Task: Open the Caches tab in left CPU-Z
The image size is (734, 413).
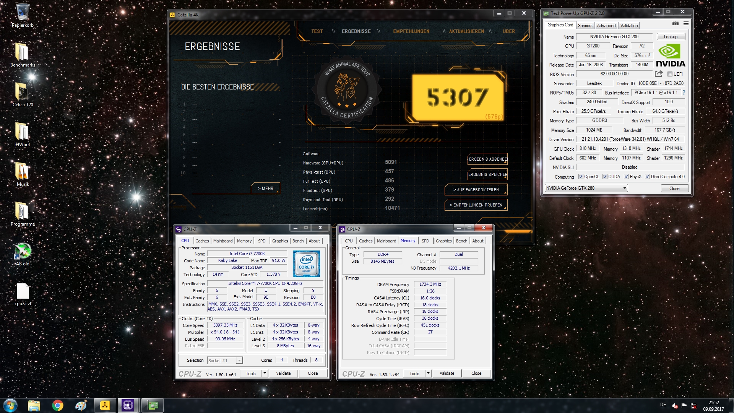Action: [202, 241]
